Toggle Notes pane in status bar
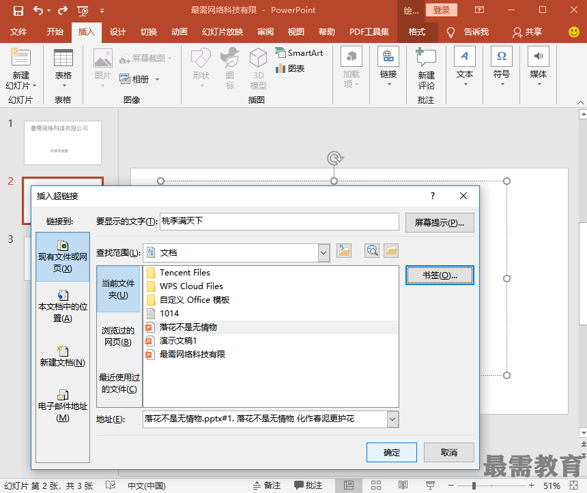The width and height of the screenshot is (587, 493). pyautogui.click(x=267, y=485)
